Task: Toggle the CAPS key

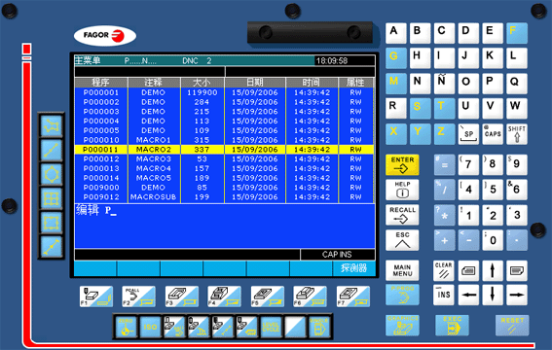Action: click(x=493, y=134)
